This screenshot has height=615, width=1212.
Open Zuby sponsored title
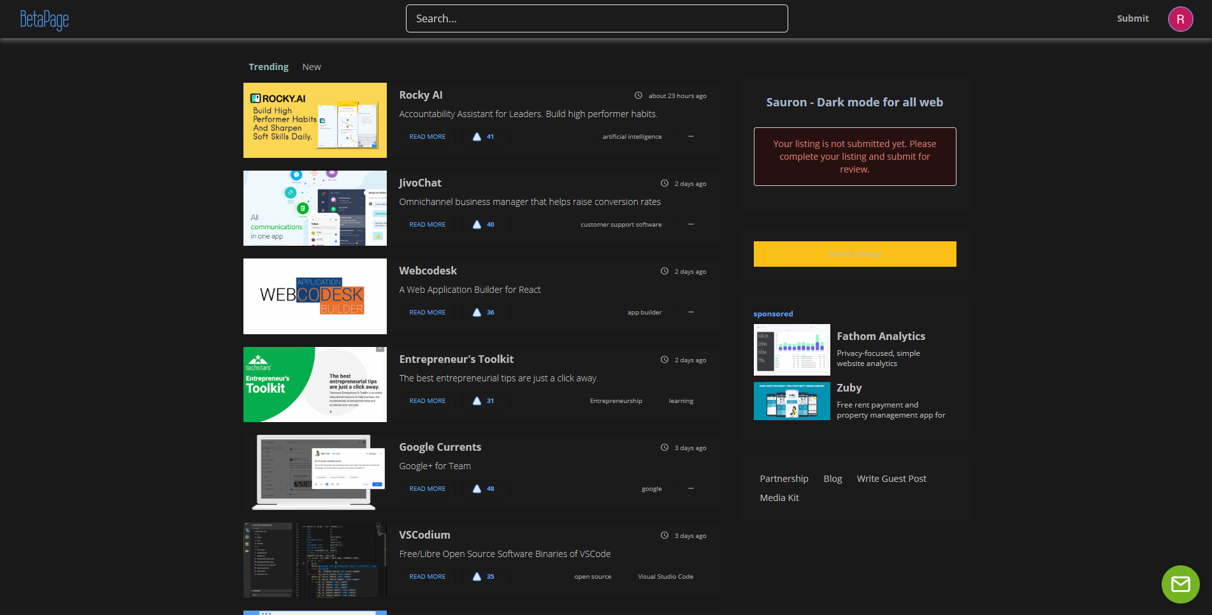coord(849,388)
